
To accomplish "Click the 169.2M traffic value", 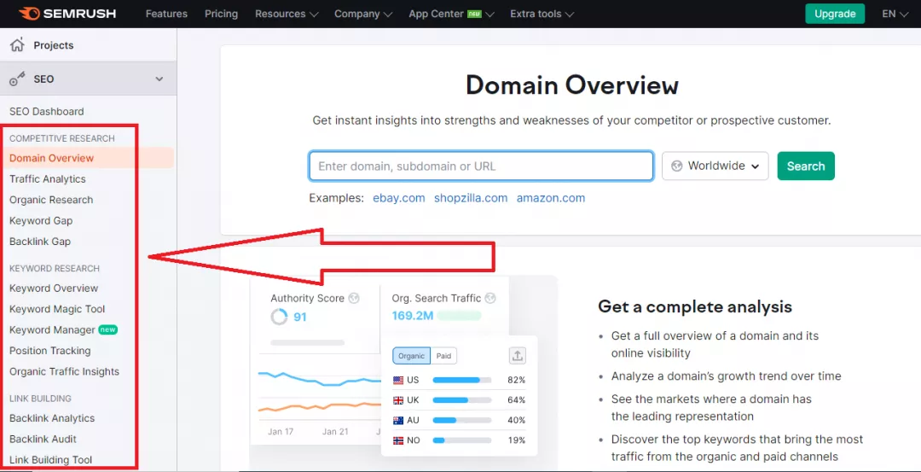I will [x=413, y=317].
